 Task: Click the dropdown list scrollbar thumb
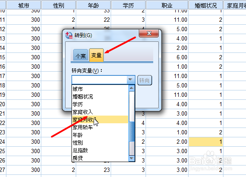(132, 131)
